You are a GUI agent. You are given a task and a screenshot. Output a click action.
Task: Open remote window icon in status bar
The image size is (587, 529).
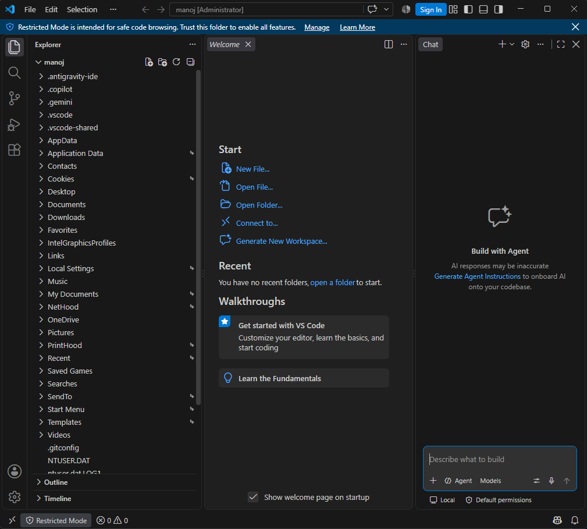pyautogui.click(x=12, y=520)
